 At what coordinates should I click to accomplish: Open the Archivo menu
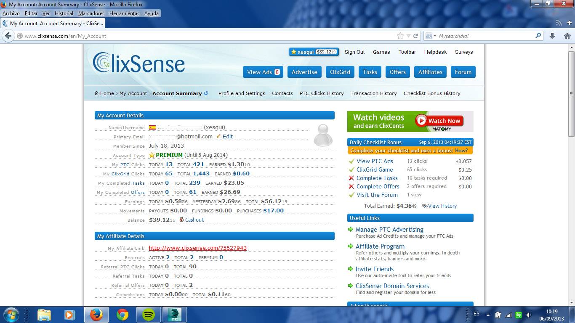[11, 13]
